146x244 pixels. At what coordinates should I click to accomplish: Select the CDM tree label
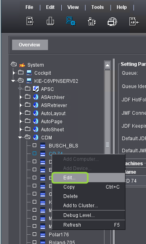tap(46, 138)
